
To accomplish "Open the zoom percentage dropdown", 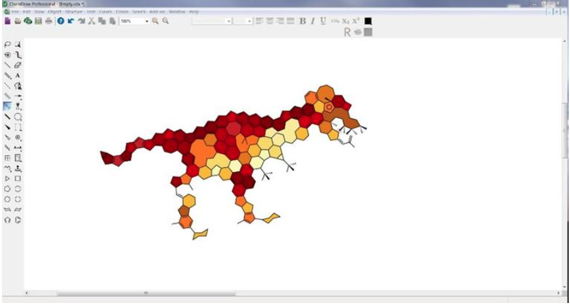I will tap(147, 22).
